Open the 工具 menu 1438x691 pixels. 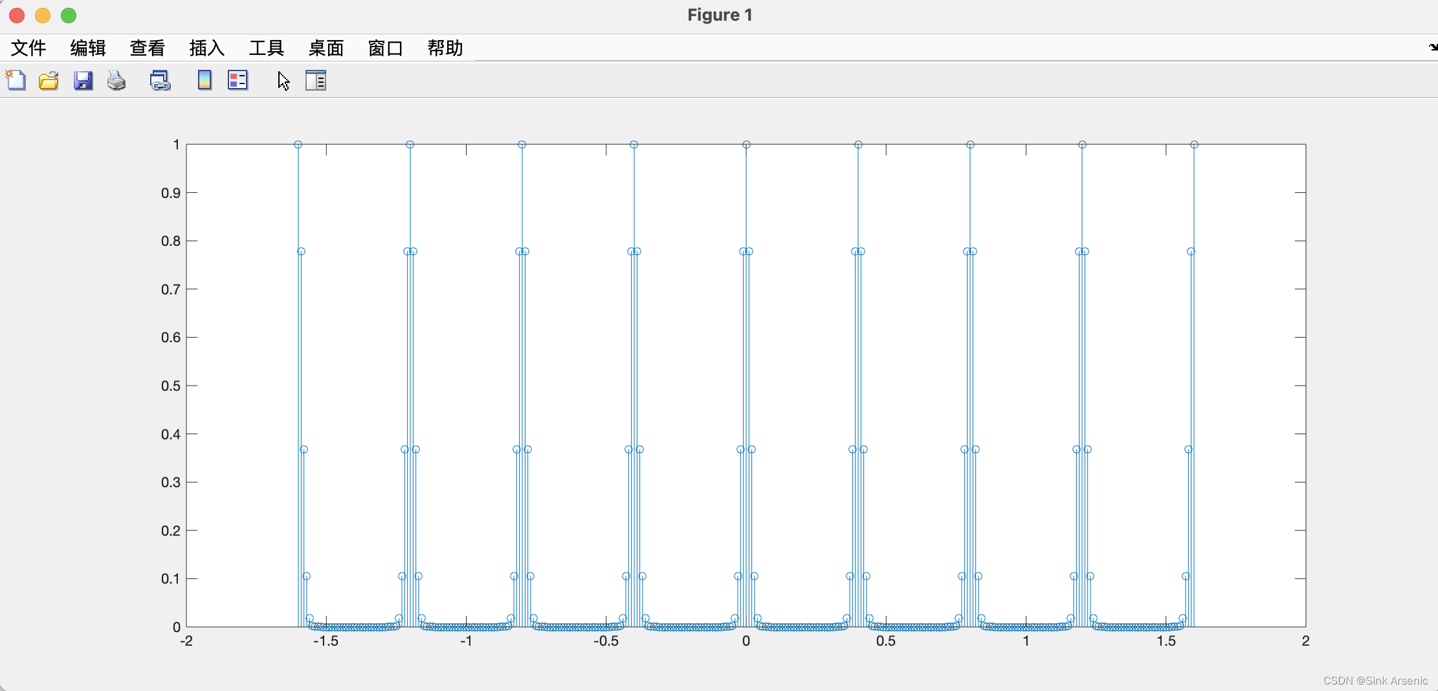(267, 48)
